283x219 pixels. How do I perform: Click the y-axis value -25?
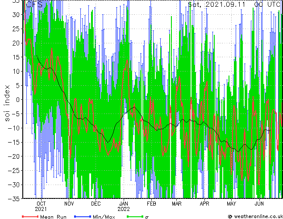pos(14,171)
